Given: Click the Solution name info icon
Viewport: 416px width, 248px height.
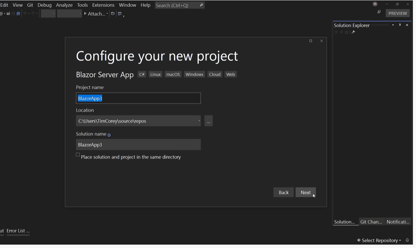Looking at the screenshot, I should 109,135.
